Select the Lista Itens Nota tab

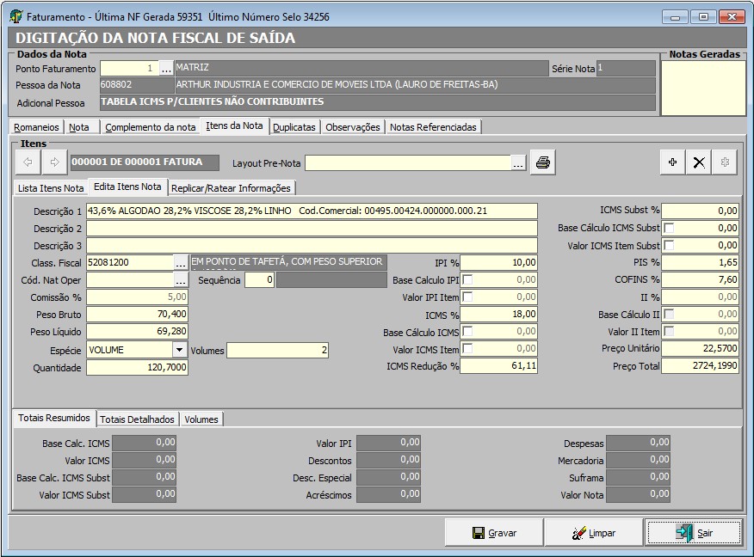(x=51, y=187)
